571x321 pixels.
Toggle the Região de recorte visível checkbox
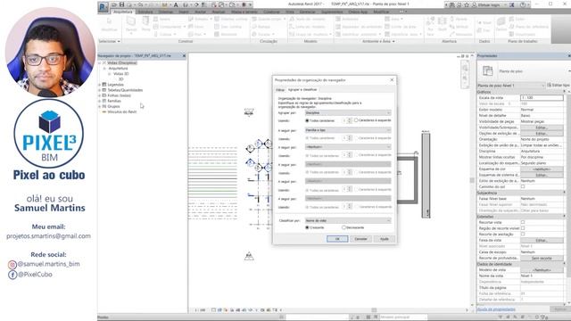[x=523, y=228]
